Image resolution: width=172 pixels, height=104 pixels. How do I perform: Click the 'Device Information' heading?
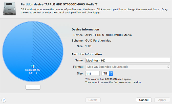[85, 29]
